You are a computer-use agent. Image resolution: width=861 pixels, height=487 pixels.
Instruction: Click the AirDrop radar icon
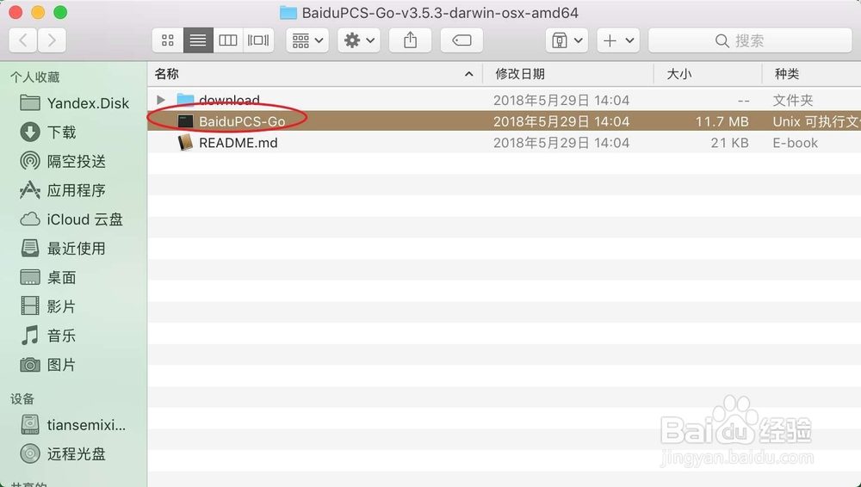pos(29,161)
